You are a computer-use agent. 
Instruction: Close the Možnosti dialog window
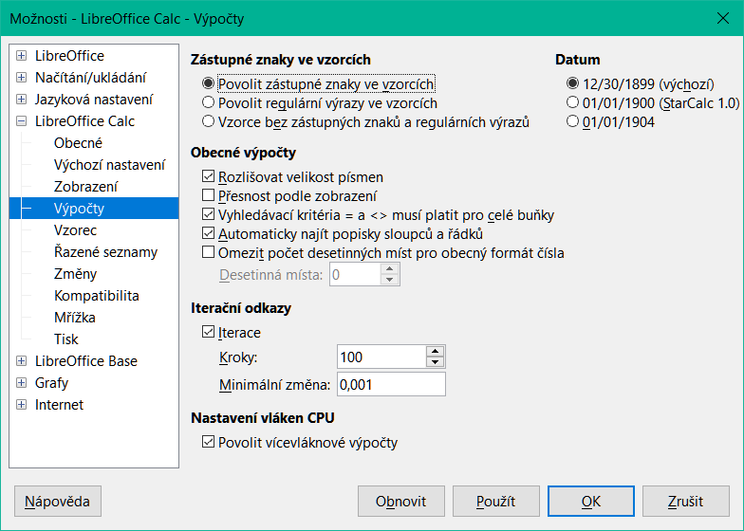(723, 19)
